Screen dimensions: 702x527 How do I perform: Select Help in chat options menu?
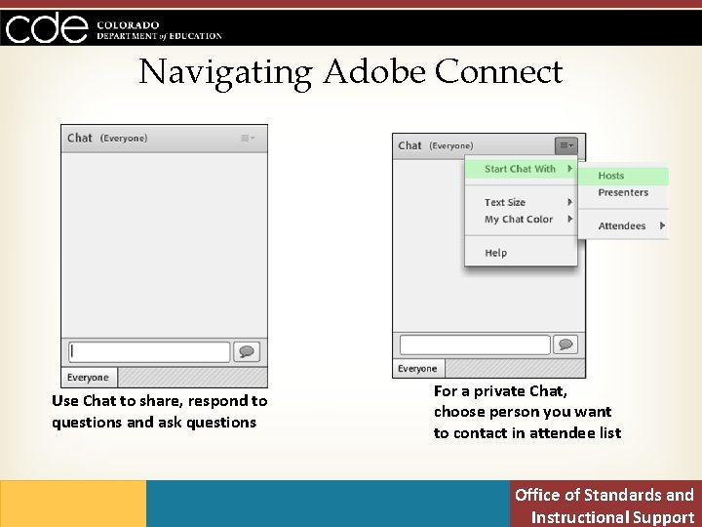coord(521,253)
